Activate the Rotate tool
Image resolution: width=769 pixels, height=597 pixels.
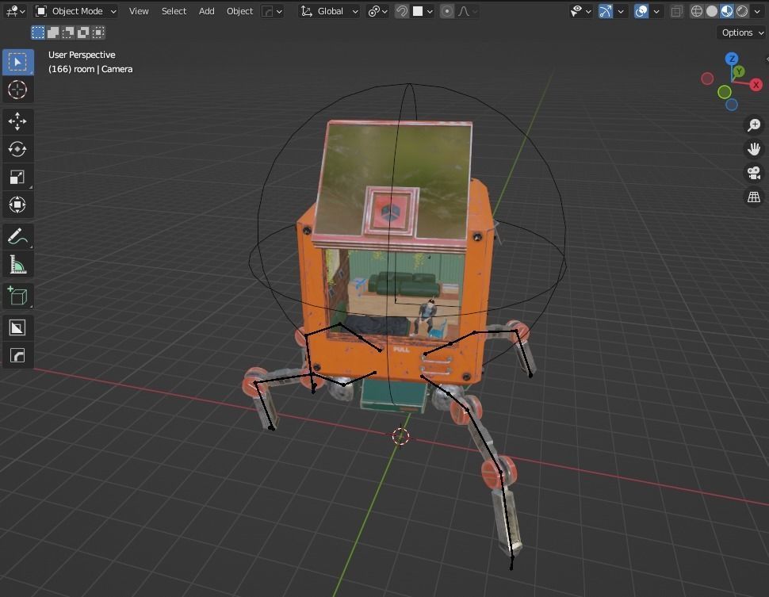17,149
